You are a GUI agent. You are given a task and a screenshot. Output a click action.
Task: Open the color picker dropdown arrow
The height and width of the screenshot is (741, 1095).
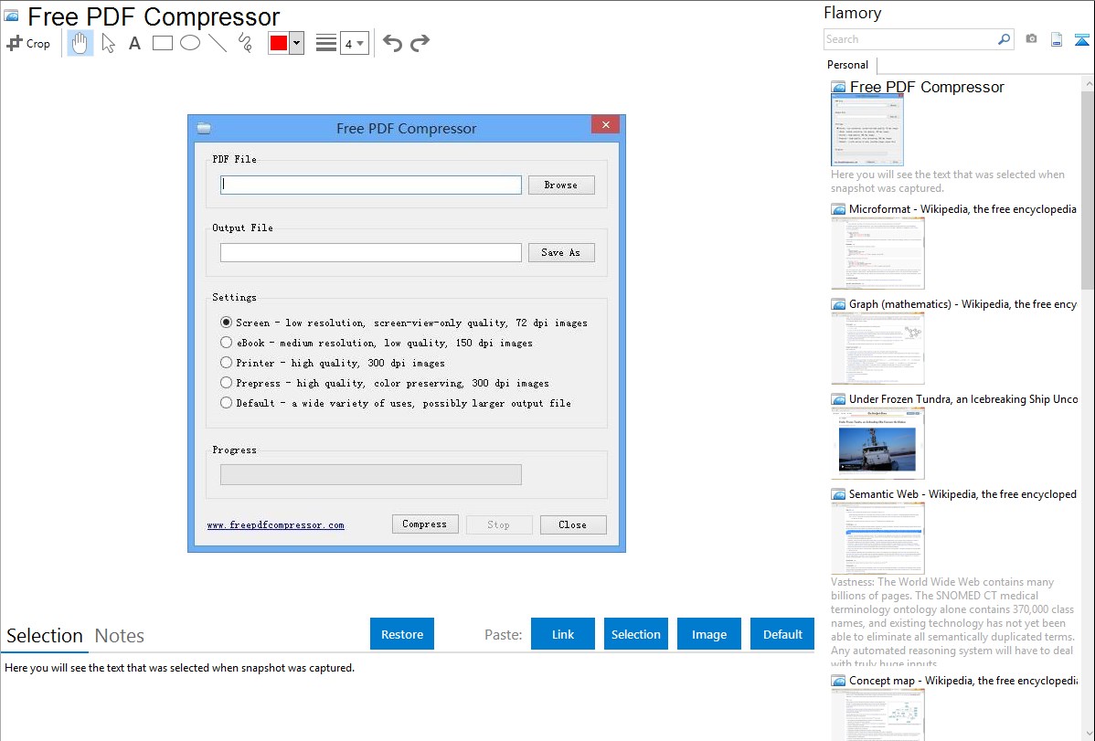(297, 43)
